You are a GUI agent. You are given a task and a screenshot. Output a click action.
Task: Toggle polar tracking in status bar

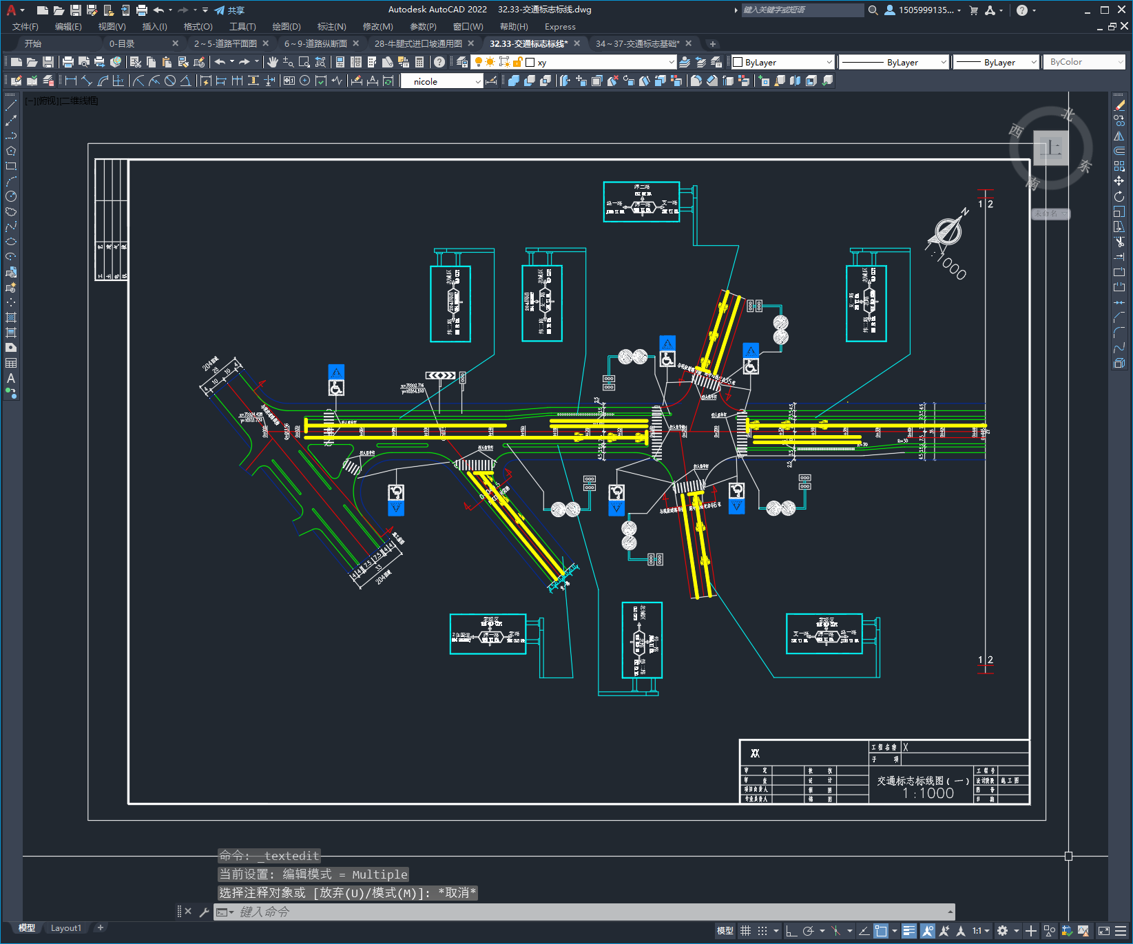coord(809,931)
